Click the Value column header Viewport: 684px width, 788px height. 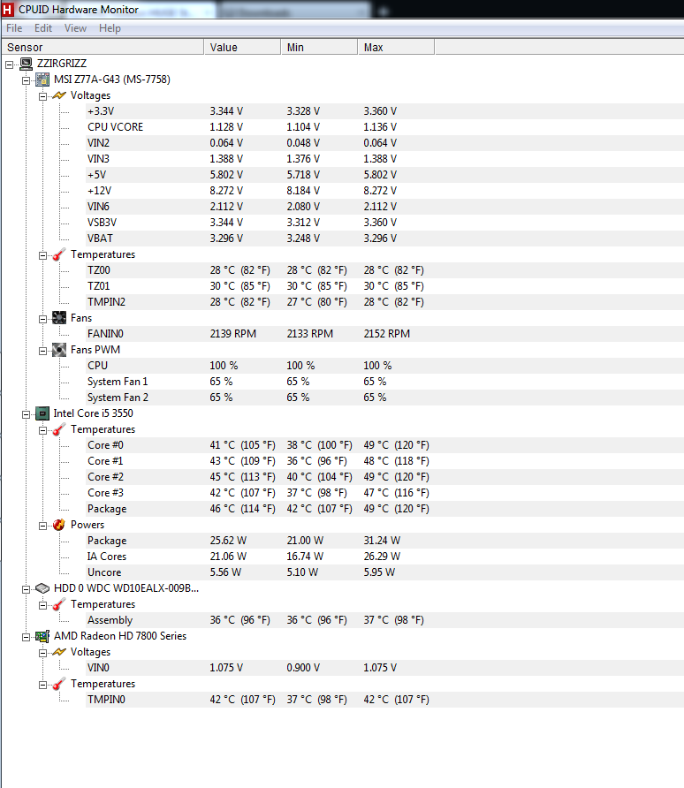pyautogui.click(x=242, y=47)
